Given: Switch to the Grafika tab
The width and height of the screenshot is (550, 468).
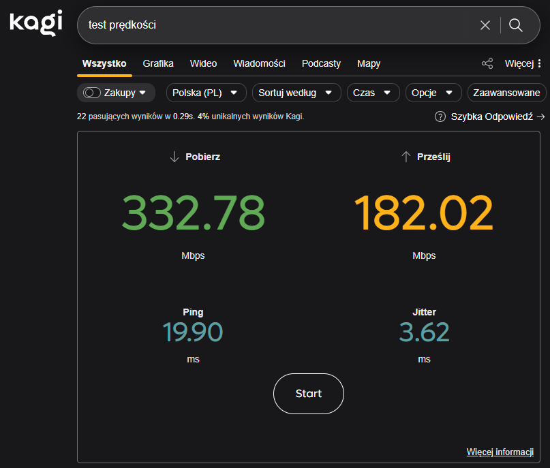Looking at the screenshot, I should coord(158,63).
